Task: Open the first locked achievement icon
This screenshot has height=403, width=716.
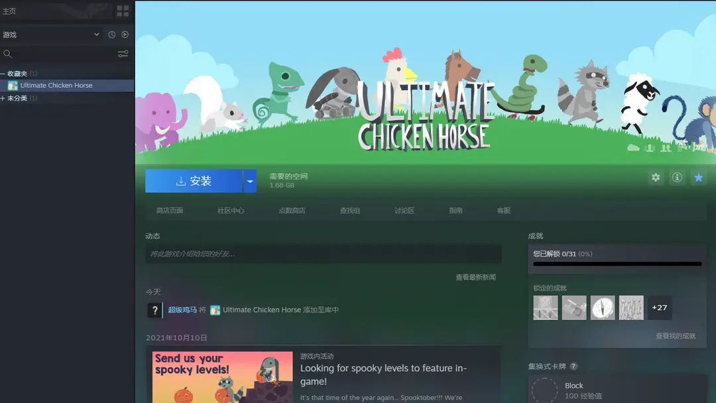Action: 545,308
